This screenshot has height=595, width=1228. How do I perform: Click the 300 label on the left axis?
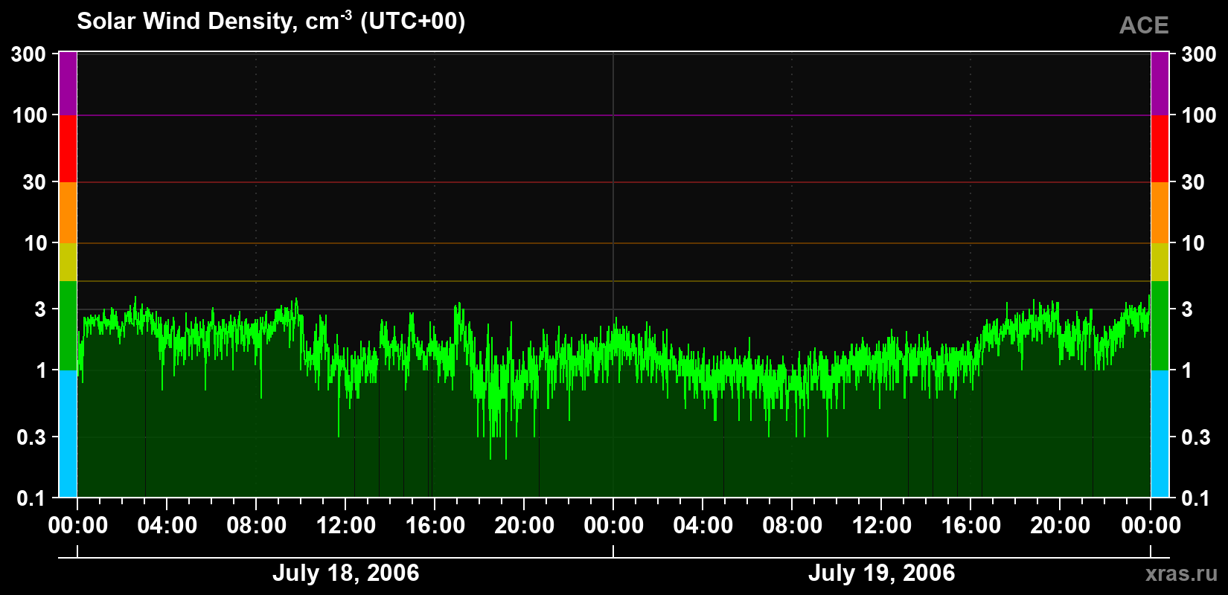pos(30,54)
